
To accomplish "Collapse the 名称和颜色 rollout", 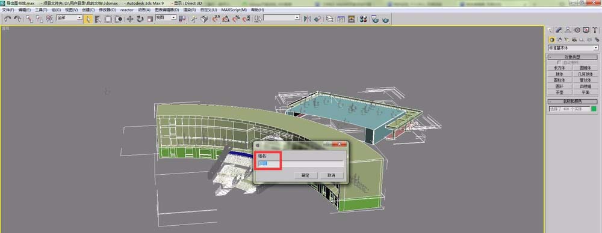I will 573,101.
